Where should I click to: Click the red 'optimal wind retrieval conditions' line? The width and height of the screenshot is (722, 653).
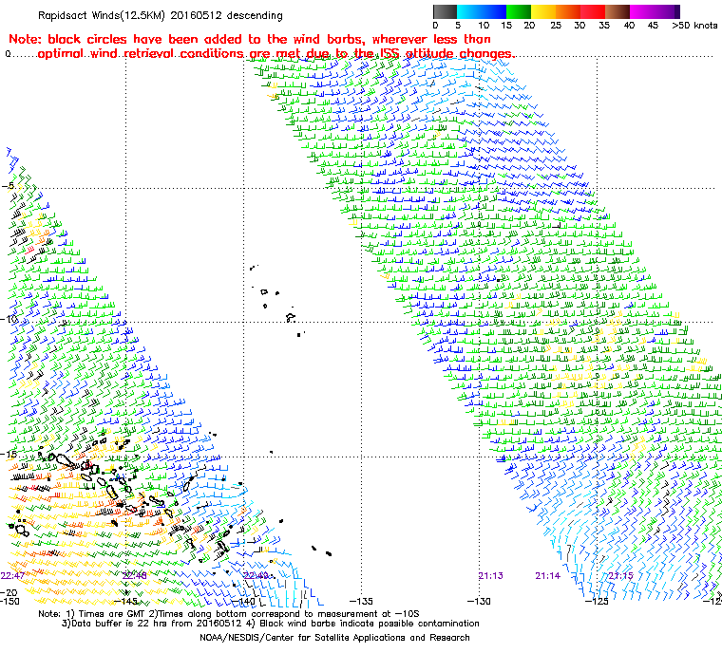click(x=275, y=54)
